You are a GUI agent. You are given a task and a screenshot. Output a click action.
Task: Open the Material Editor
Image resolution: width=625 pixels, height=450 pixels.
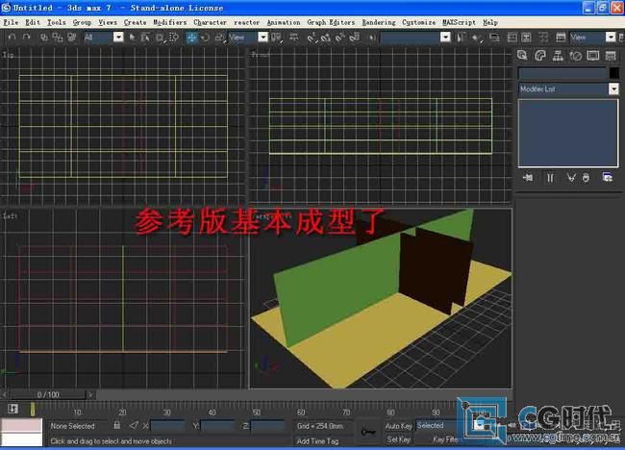click(543, 37)
